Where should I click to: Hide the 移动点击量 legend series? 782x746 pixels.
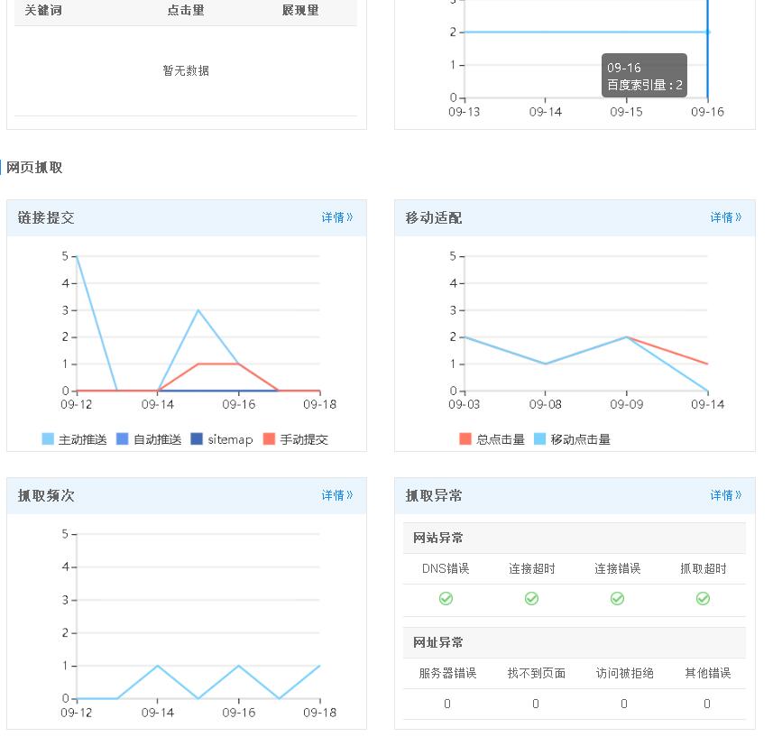[x=573, y=439]
